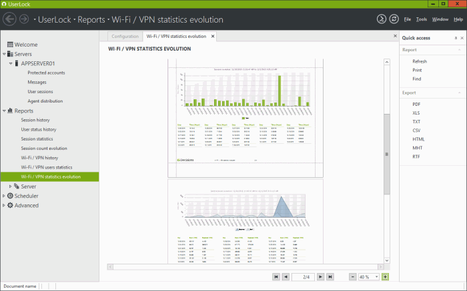Go to first page of report
Viewport: 467px width, 291px height.
(x=276, y=277)
